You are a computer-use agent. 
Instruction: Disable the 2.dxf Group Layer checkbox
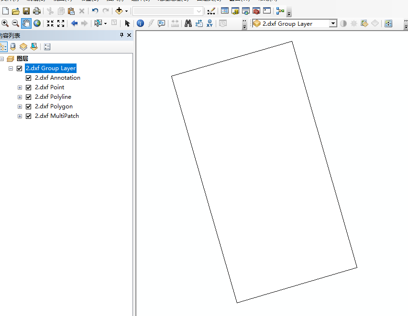click(x=20, y=68)
